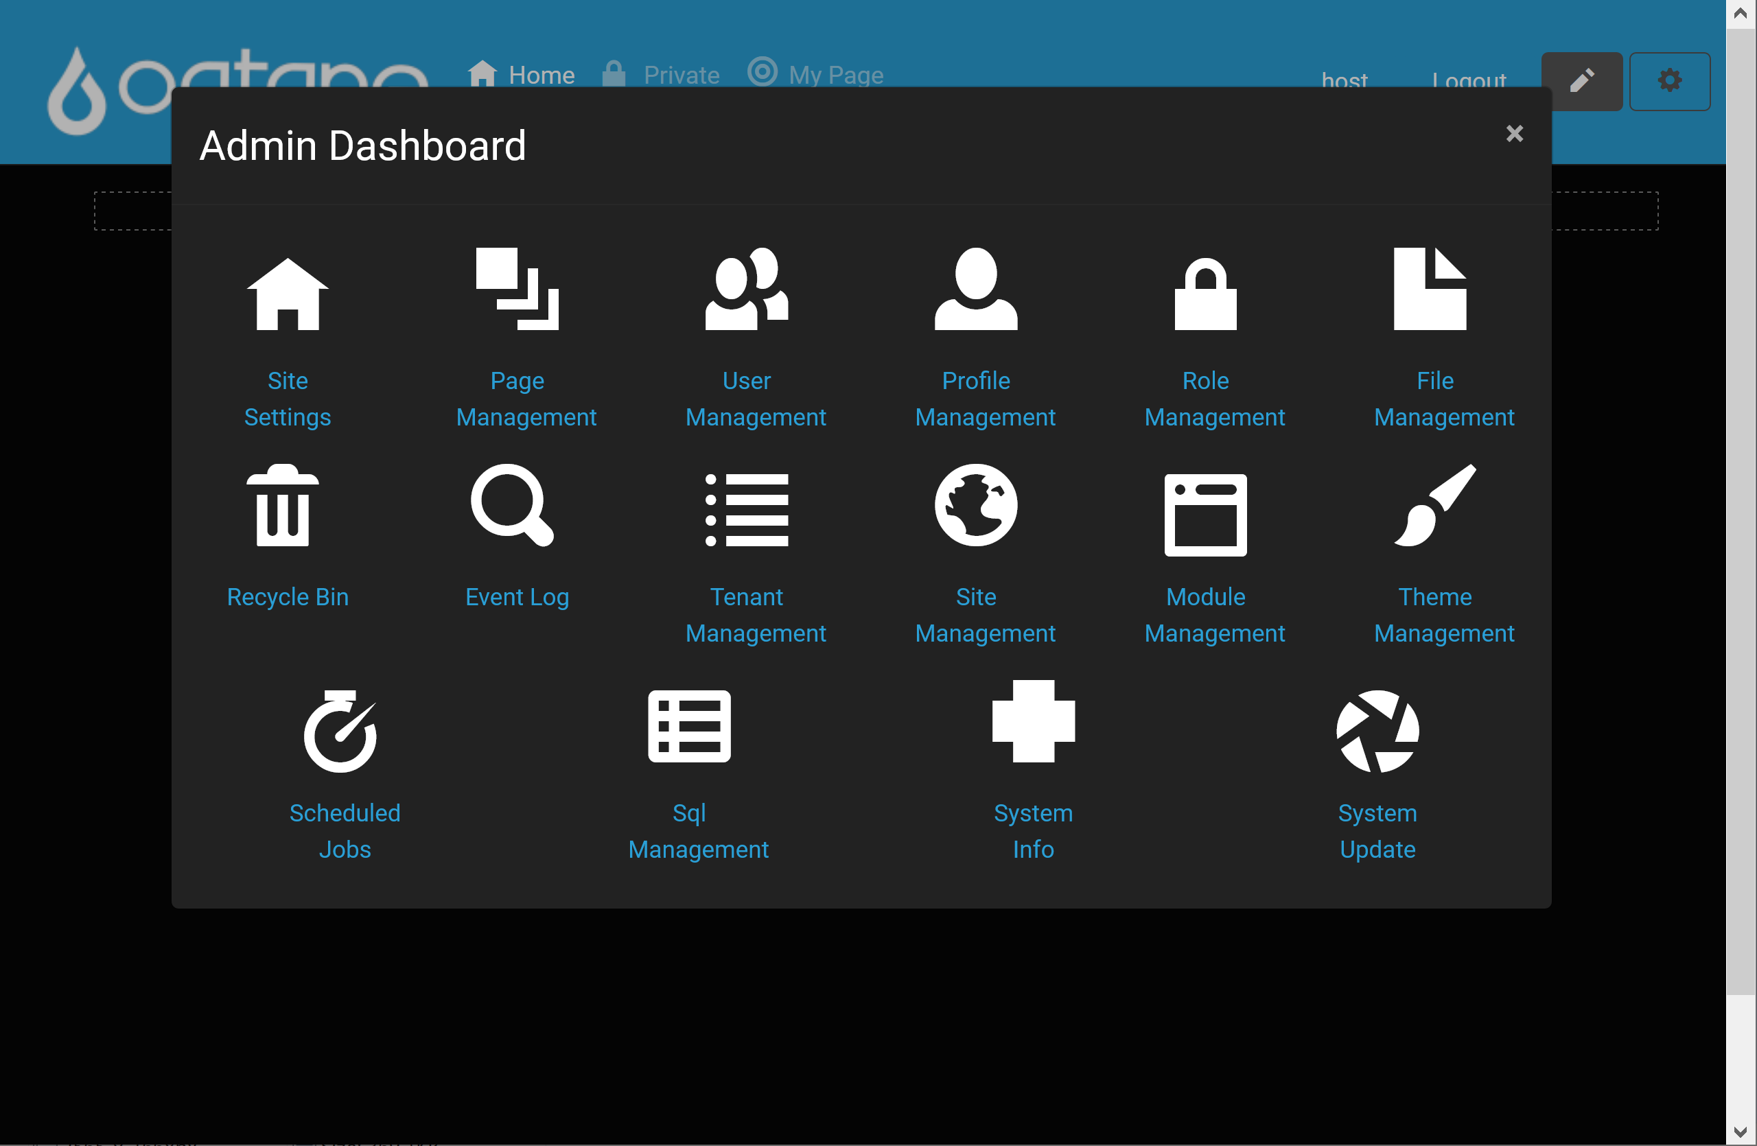Close the Admin Dashboard dialog

tap(1514, 134)
